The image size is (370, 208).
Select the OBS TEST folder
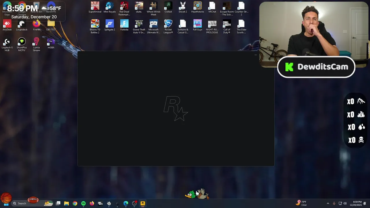(x=51, y=26)
